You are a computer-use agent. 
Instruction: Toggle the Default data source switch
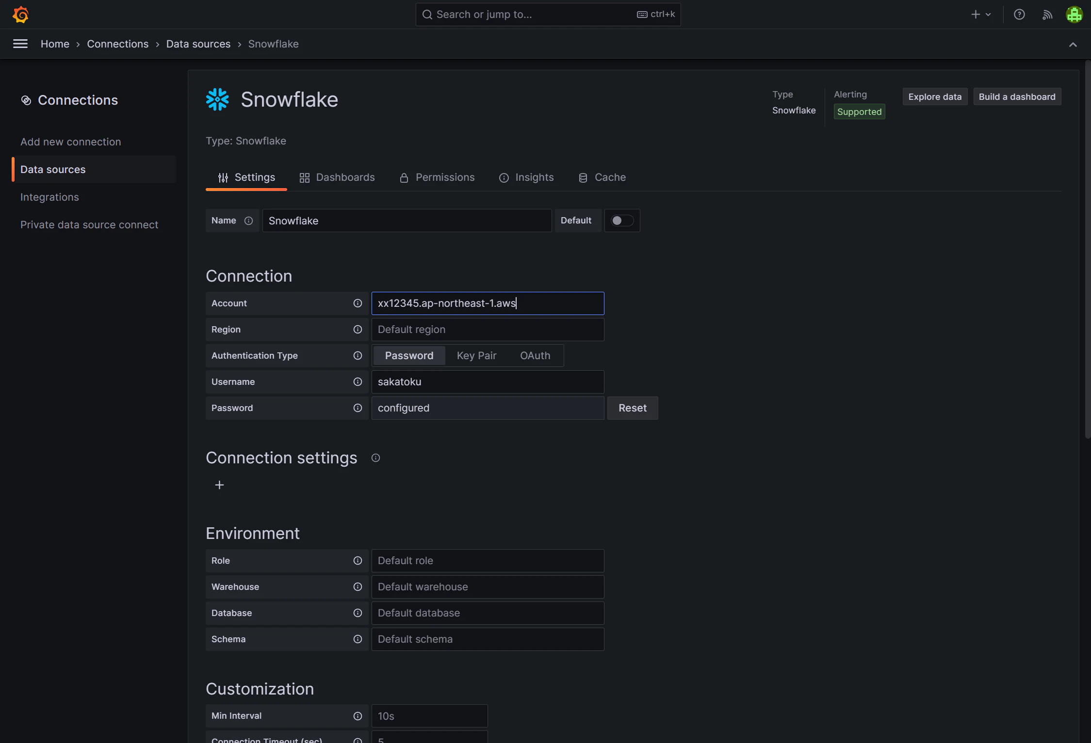click(622, 221)
